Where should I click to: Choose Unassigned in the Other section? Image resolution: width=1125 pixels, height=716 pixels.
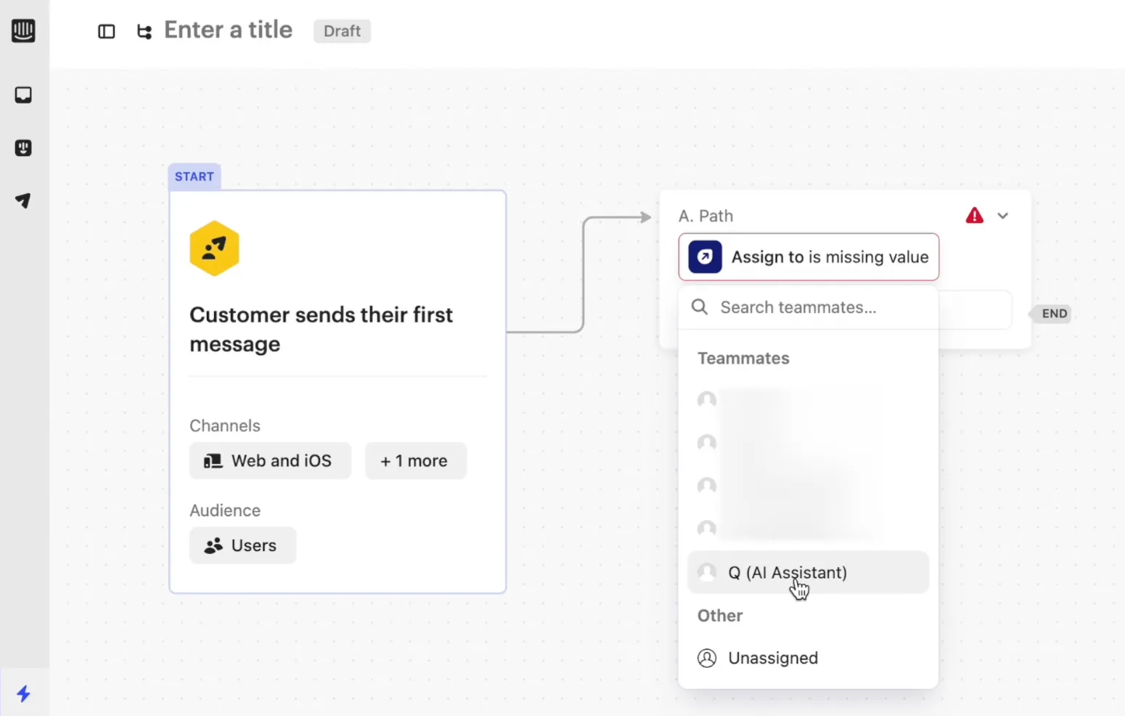pos(772,658)
